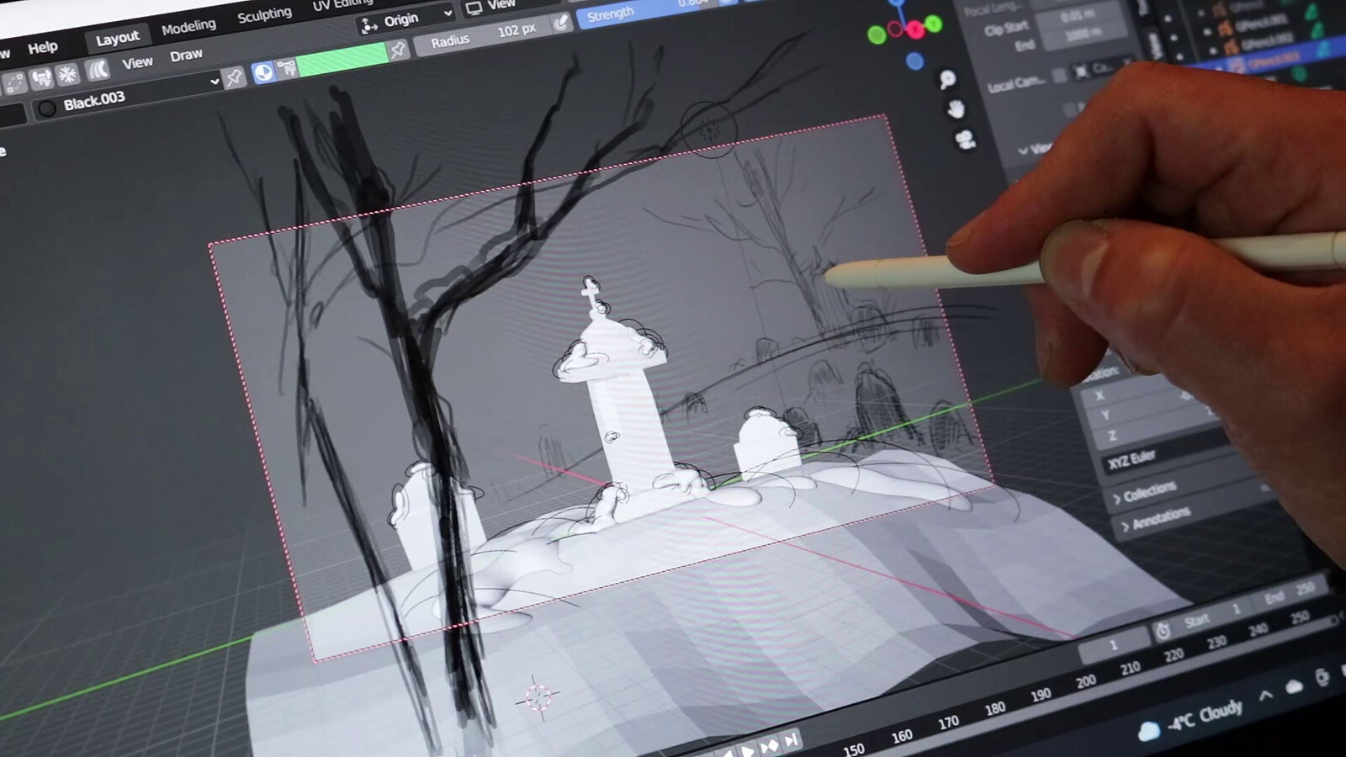Click the green brush color swatch
Viewport: 1346px width, 757px height.
click(342, 59)
